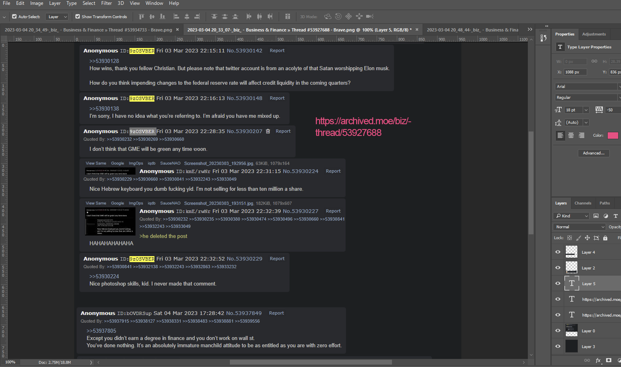621x367 pixels.
Task: Open the Filter menu
Action: pyautogui.click(x=106, y=3)
